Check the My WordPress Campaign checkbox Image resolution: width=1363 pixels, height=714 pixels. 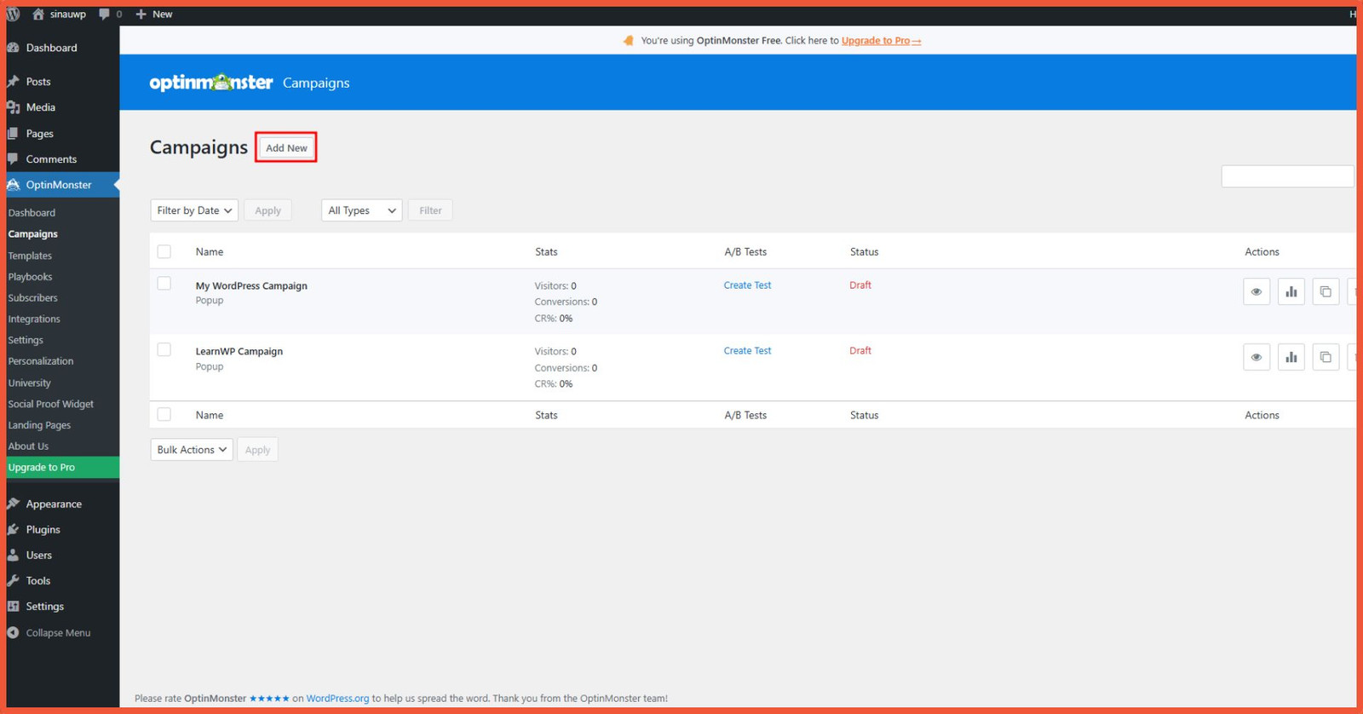[164, 284]
